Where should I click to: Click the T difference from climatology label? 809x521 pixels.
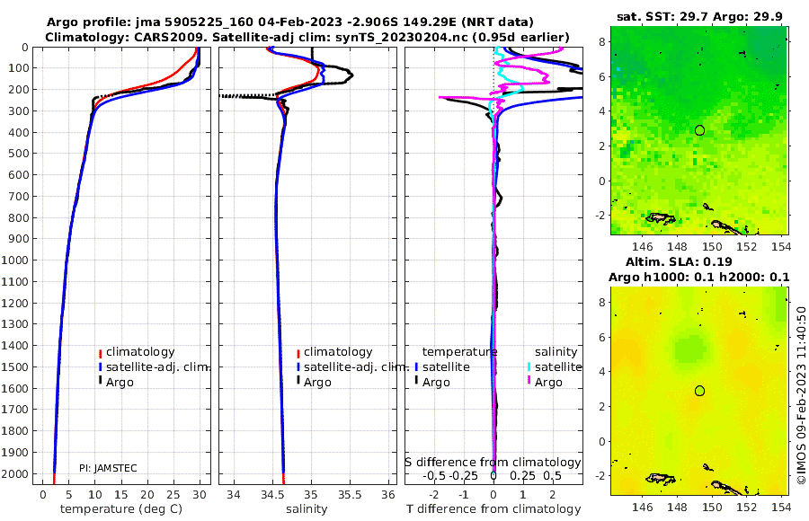[493, 508]
